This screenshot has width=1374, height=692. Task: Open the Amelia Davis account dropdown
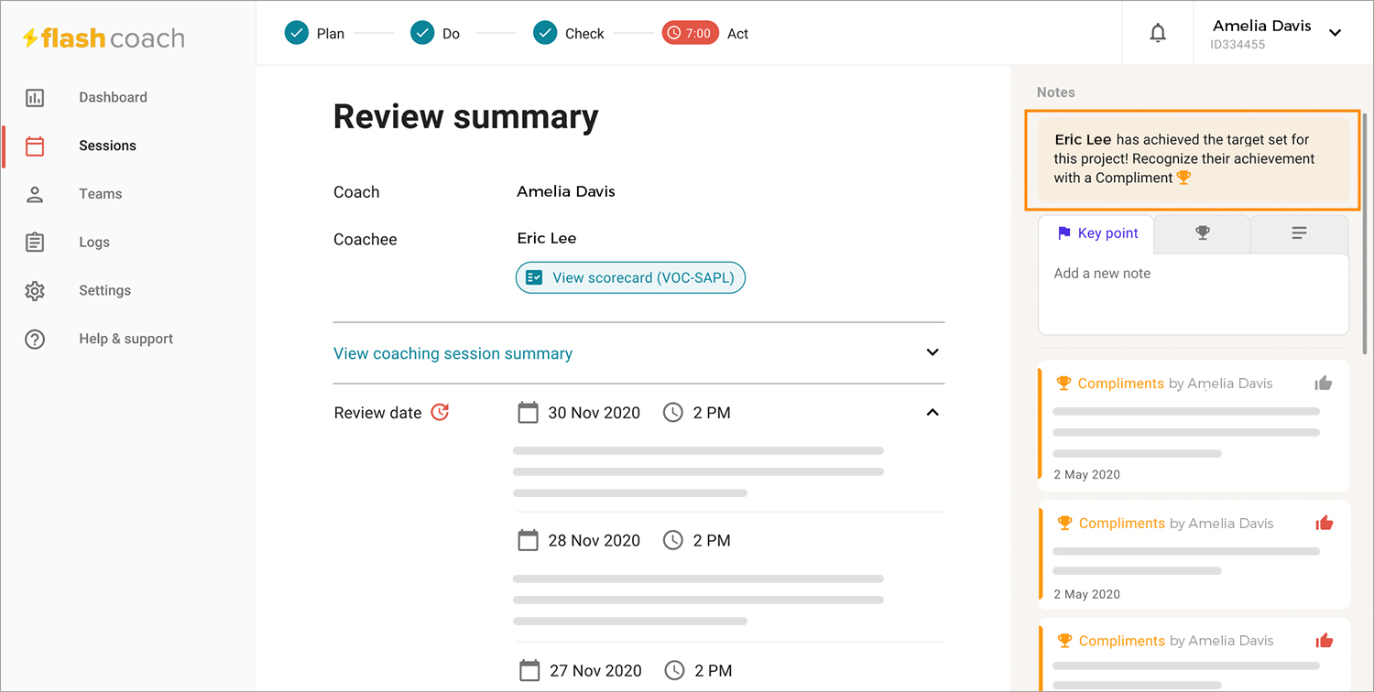[1335, 33]
